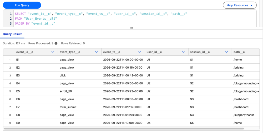Open the Help Resources dropdown

pyautogui.click(x=240, y=5)
